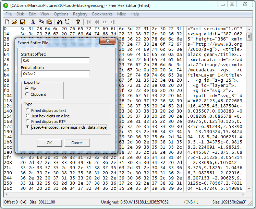The height and width of the screenshot is (209, 256).
Task: Click the Frhed green app icon in title bar
Action: [x=6, y=5]
